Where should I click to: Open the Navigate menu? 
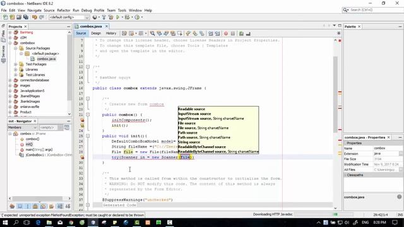coord(34,10)
